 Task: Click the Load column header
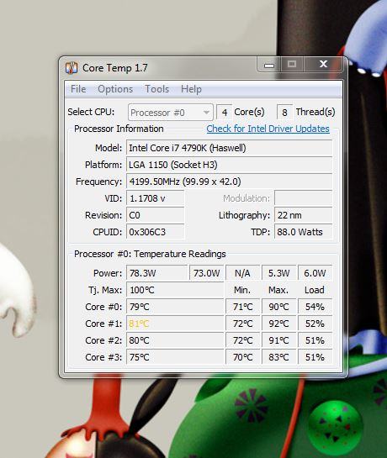315,290
